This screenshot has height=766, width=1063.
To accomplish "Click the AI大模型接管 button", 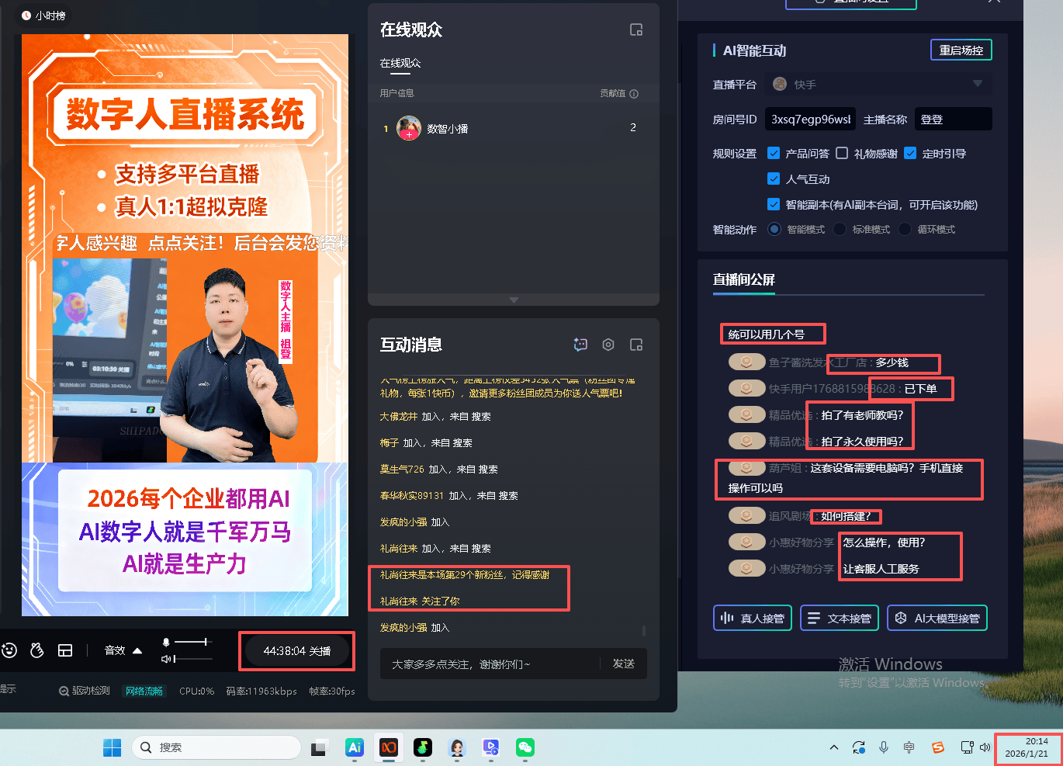I will pos(937,618).
